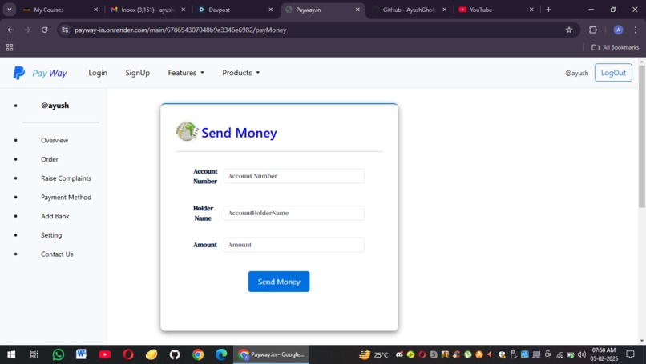
Task: Click the LogOut button
Action: tap(613, 73)
